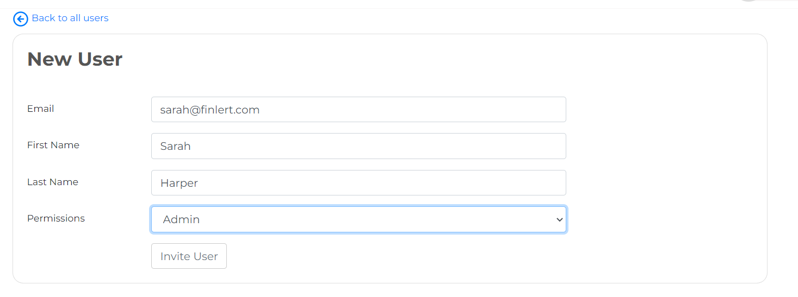Click on the 'Sarah' text entry

(x=175, y=146)
